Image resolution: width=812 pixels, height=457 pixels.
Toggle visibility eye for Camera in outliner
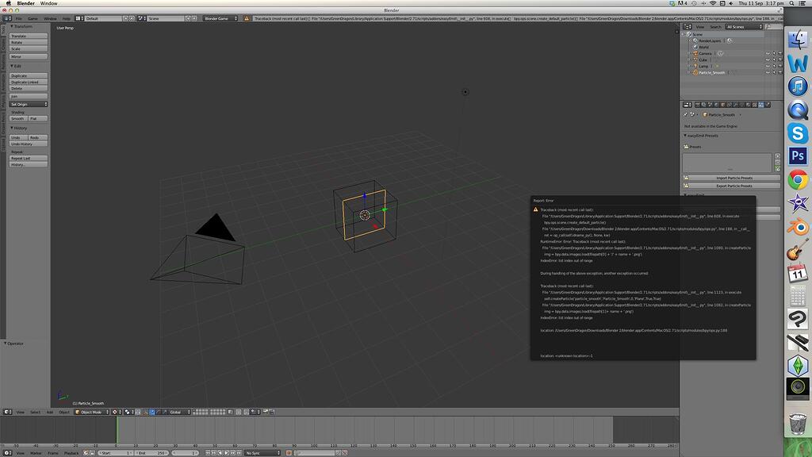(768, 53)
